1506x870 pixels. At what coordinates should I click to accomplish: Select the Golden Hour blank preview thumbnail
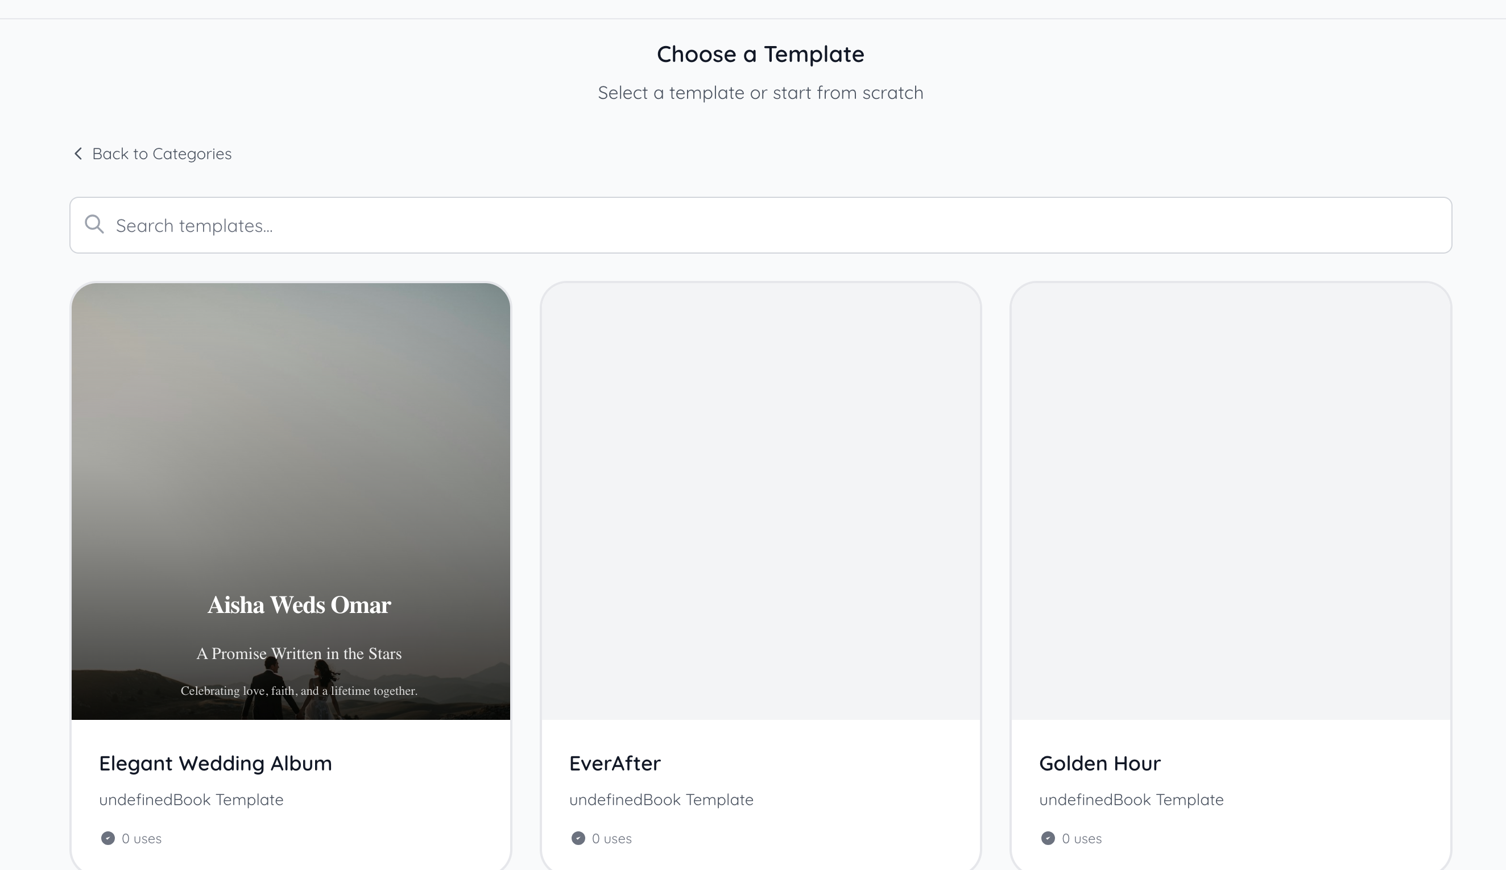[1231, 502]
